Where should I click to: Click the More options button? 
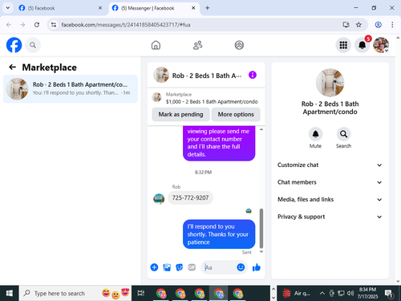[x=236, y=115]
